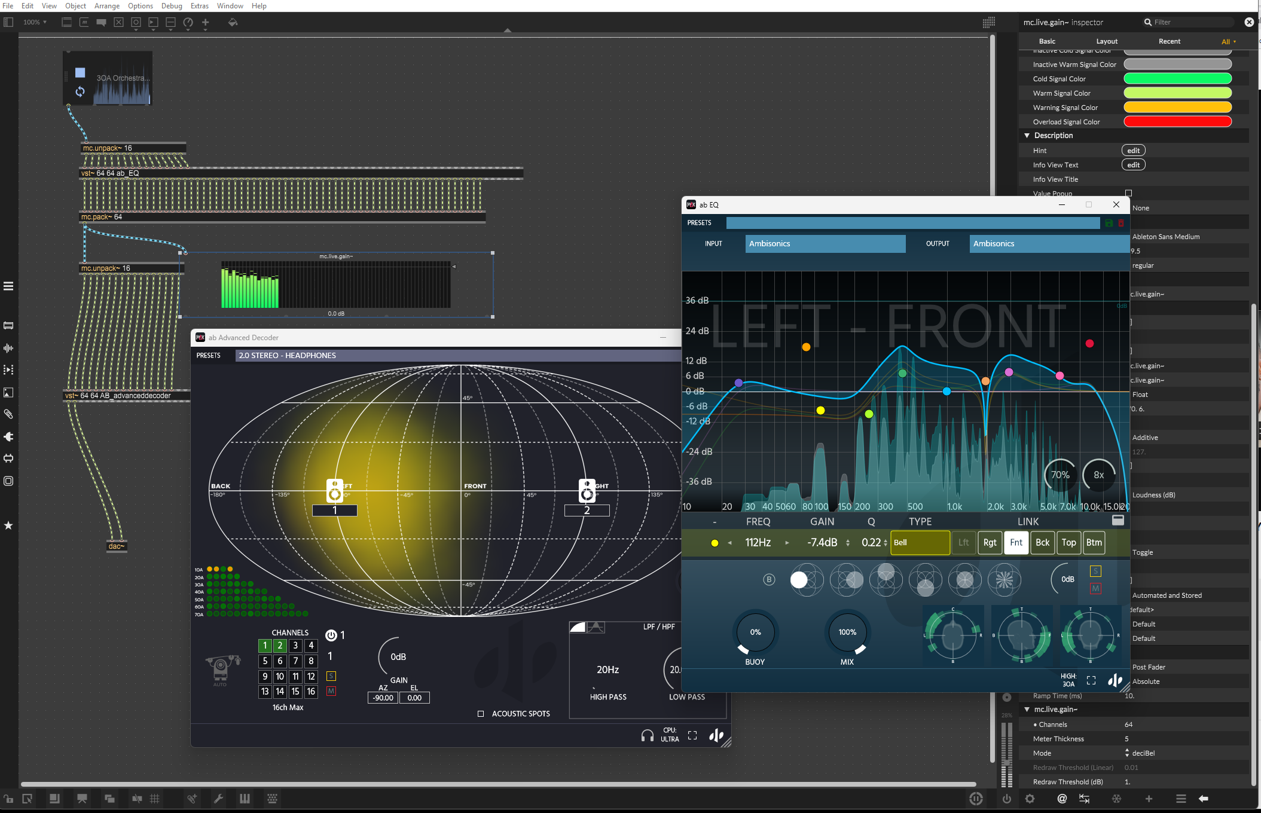The height and width of the screenshot is (813, 1261).
Task: Switch to the Layout inspector tab
Action: (1106, 41)
